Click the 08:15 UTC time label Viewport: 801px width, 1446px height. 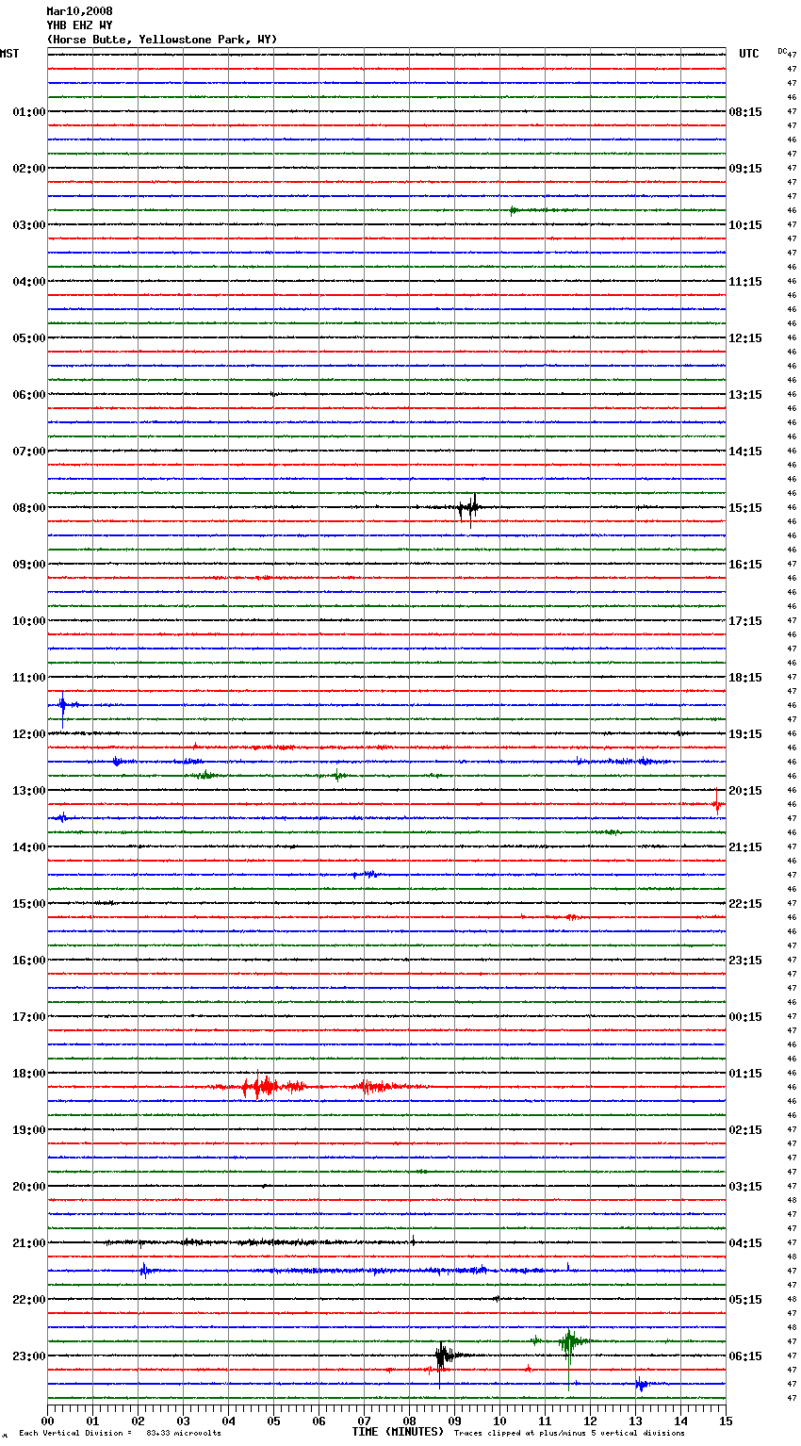tap(745, 112)
